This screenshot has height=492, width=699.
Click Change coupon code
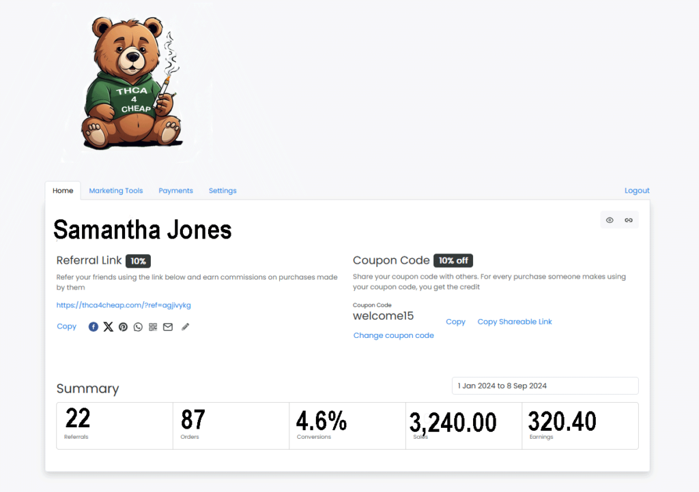[x=393, y=335]
